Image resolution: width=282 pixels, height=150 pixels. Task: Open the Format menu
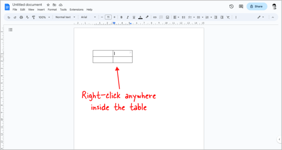52,9
